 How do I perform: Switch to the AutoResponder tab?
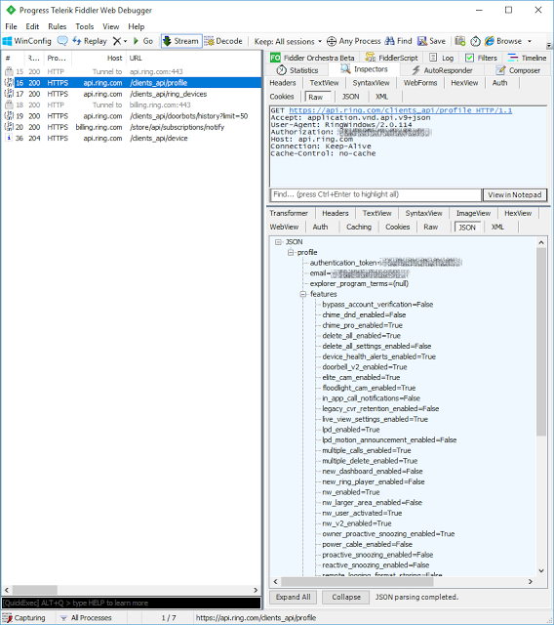(442, 70)
